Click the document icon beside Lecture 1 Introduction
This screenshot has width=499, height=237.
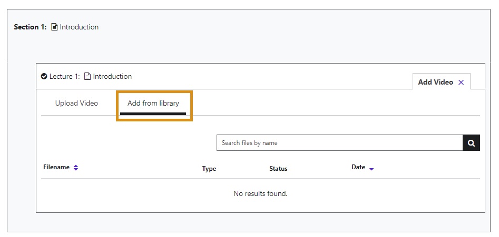click(87, 77)
